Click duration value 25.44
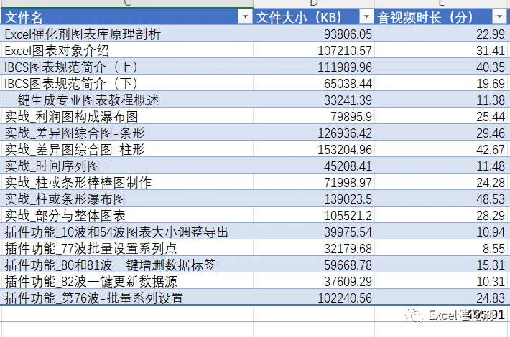 tap(491, 116)
